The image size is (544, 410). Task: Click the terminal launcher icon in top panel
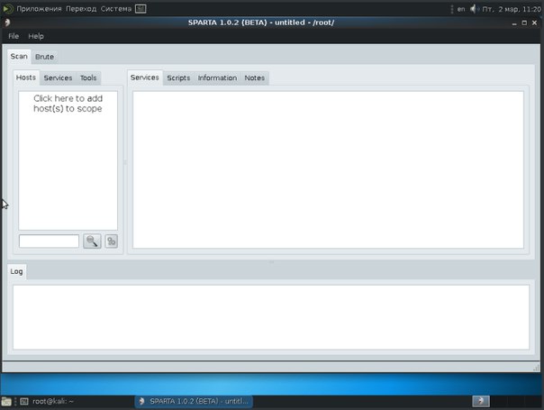pyautogui.click(x=141, y=8)
